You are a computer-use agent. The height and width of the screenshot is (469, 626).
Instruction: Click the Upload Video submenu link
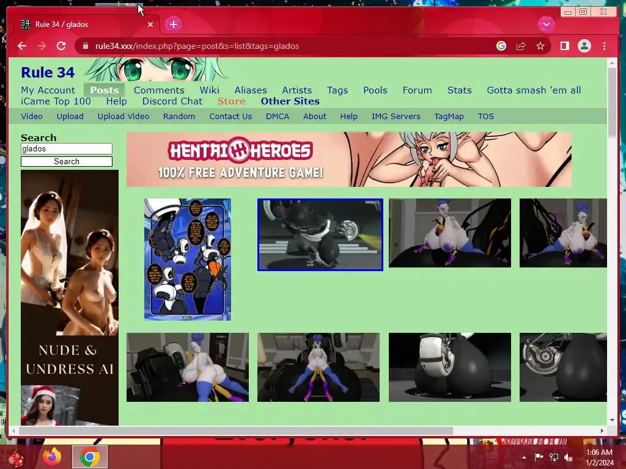pos(123,117)
